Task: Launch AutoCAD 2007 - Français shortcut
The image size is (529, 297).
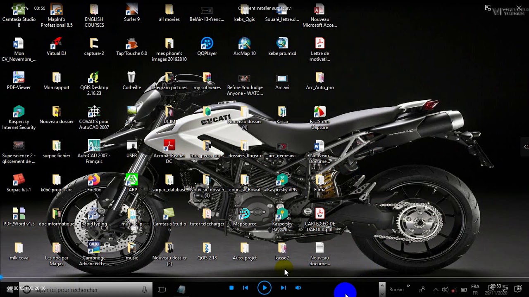Action: (x=94, y=152)
